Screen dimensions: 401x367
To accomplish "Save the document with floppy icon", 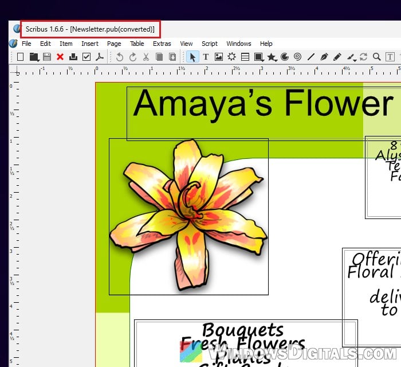I will [x=47, y=57].
